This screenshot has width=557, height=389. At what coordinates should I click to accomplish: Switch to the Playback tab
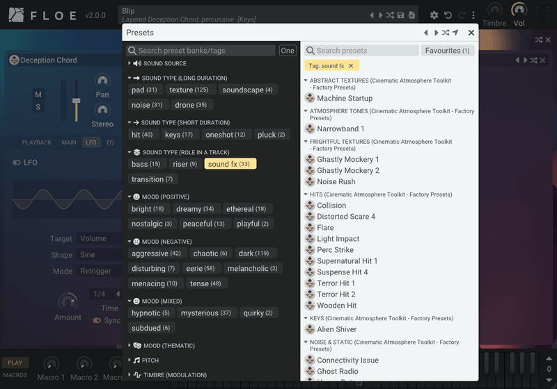pos(37,142)
